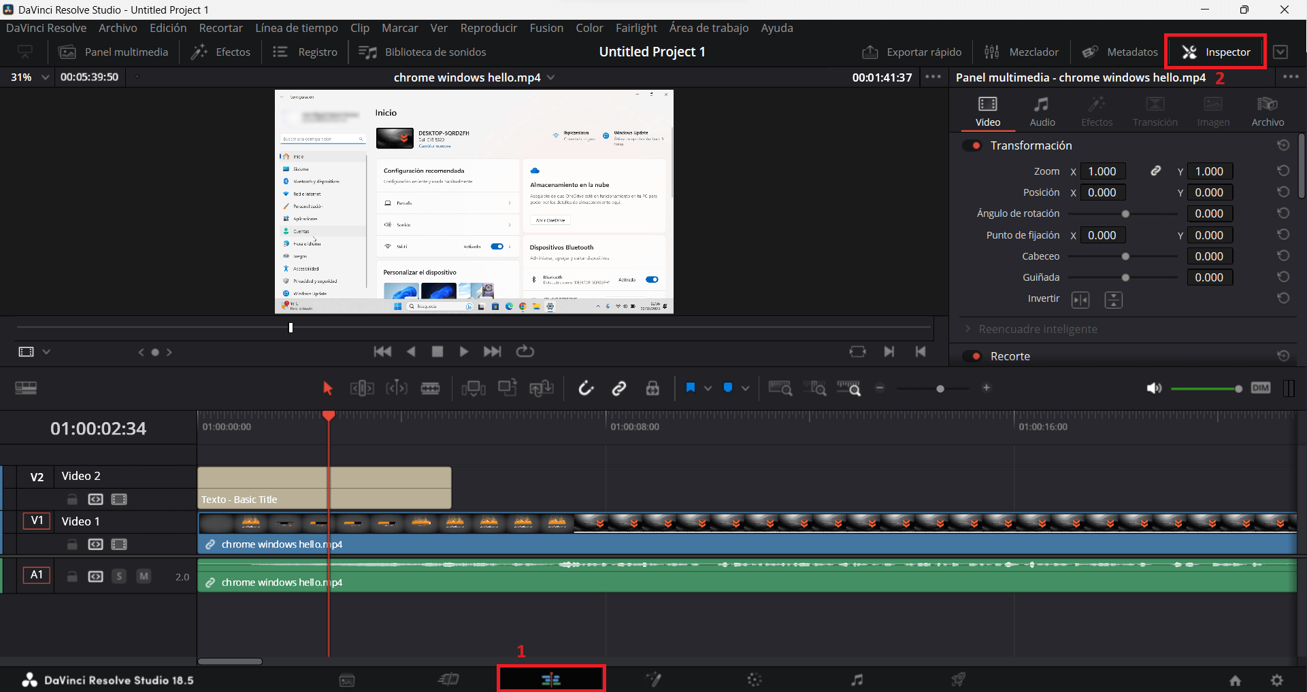The height and width of the screenshot is (692, 1307).
Task: Zoom out timeline with minus button
Action: (x=880, y=388)
